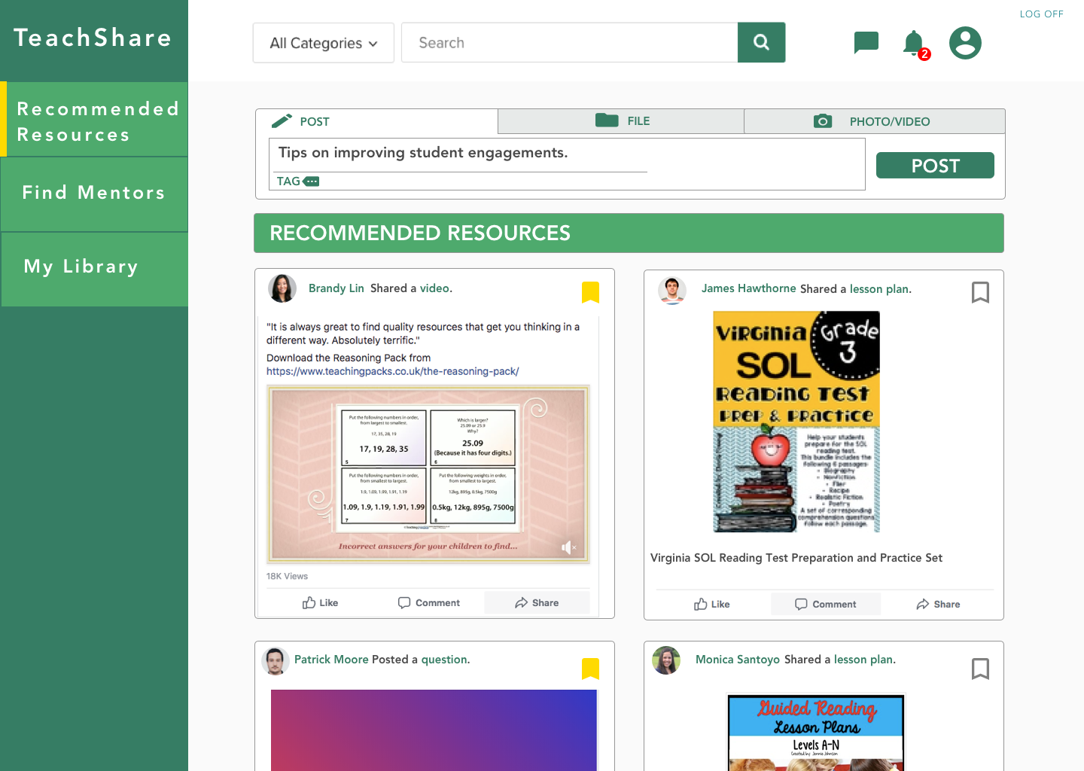
Task: Click the TAG label icon
Action: pyautogui.click(x=310, y=181)
